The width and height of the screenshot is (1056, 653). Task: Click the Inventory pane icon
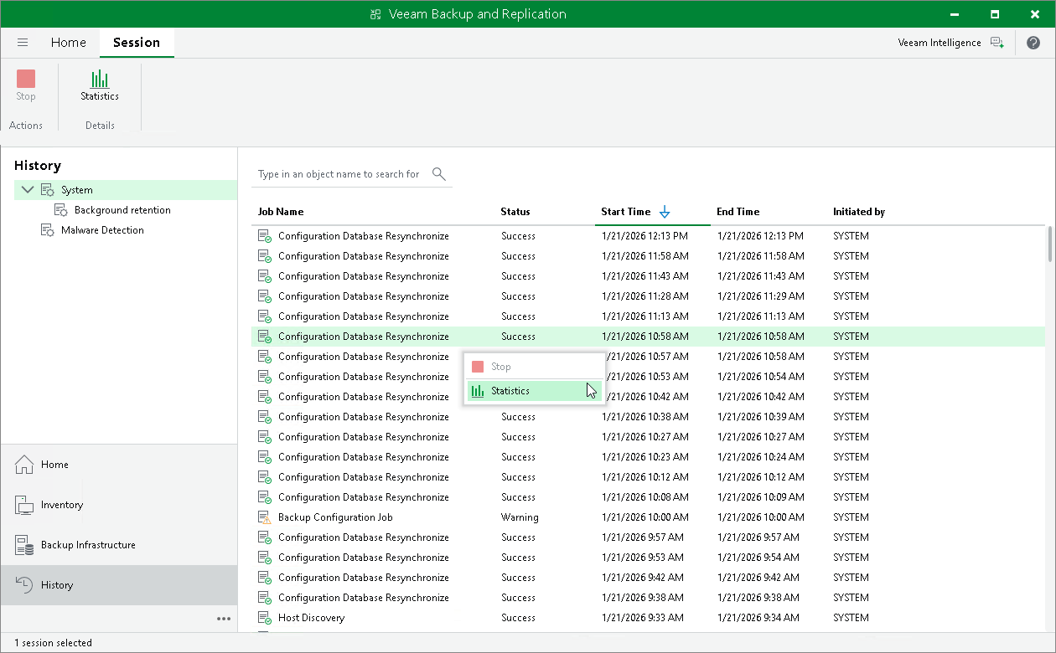coord(24,505)
